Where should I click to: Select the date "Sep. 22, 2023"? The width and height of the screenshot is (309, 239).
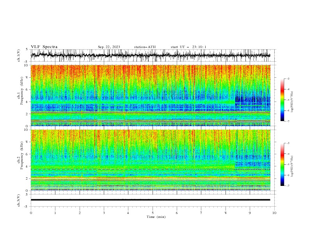coord(109,47)
